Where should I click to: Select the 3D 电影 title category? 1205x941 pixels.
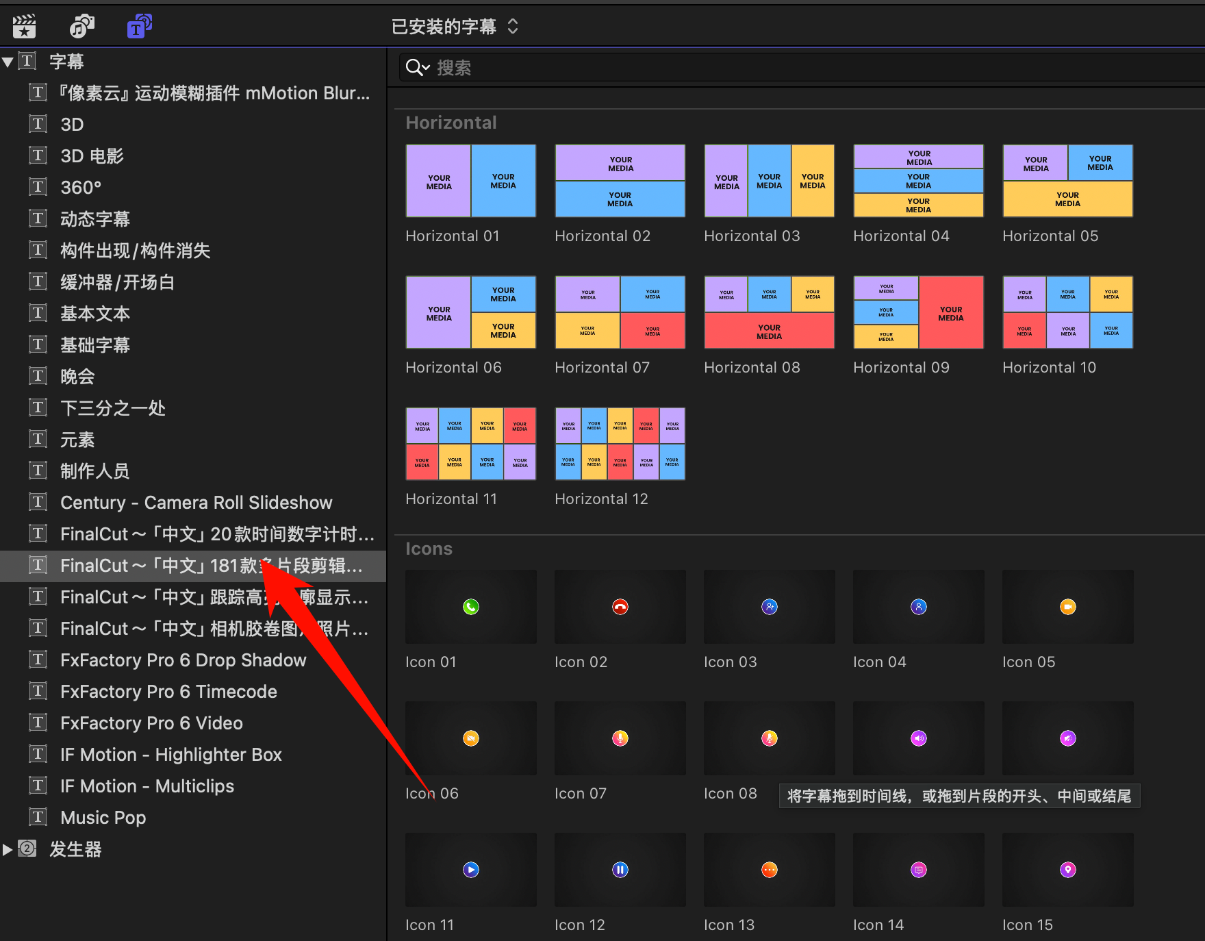click(92, 156)
